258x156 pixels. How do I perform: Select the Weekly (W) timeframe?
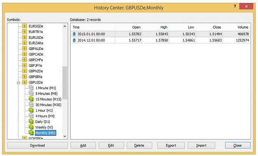(x=44, y=128)
